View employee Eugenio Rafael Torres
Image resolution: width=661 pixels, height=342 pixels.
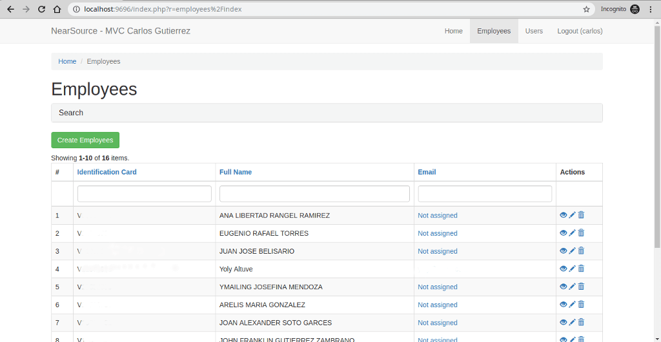563,233
